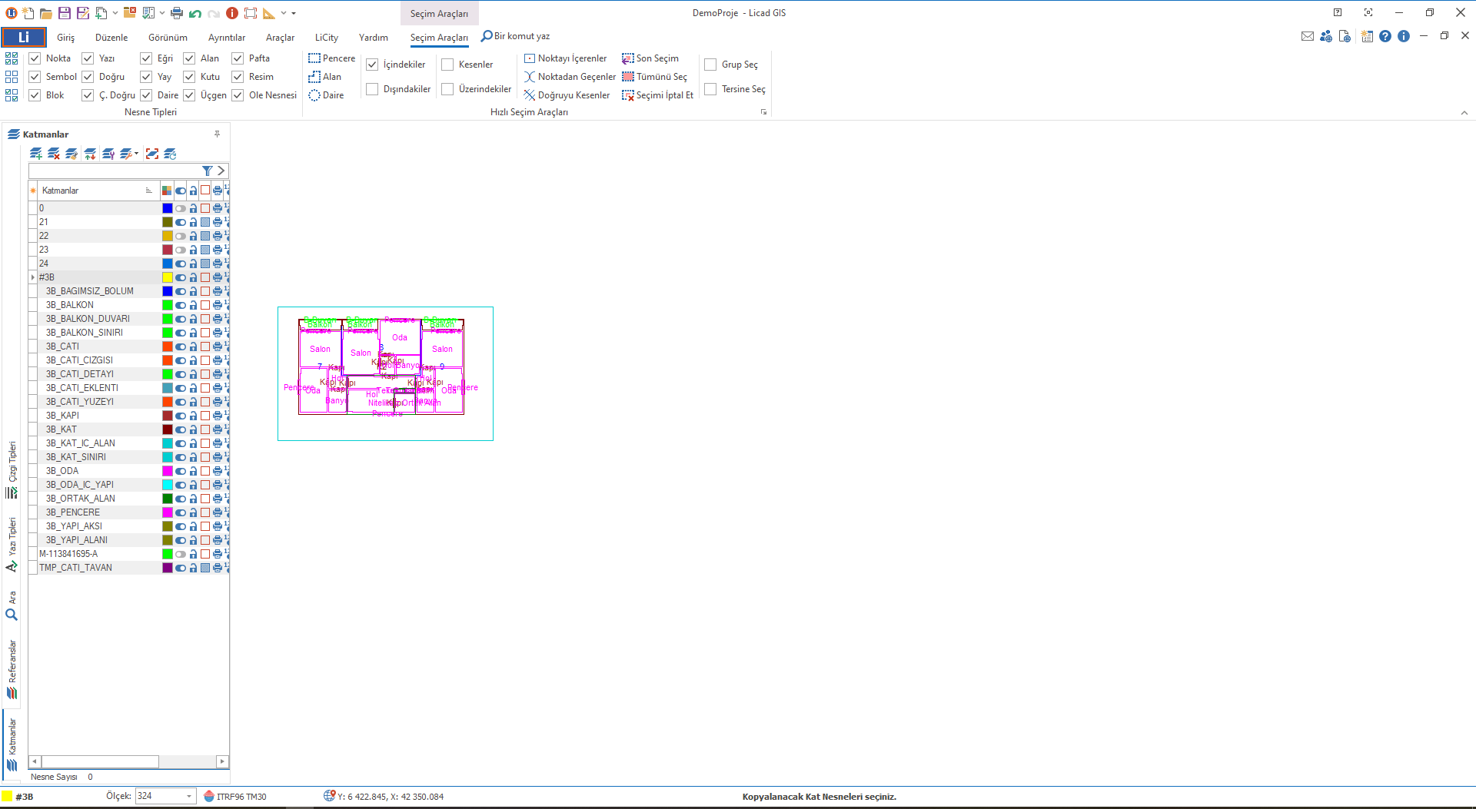Open the Yardım tab
The height and width of the screenshot is (809, 1476).
(x=374, y=38)
